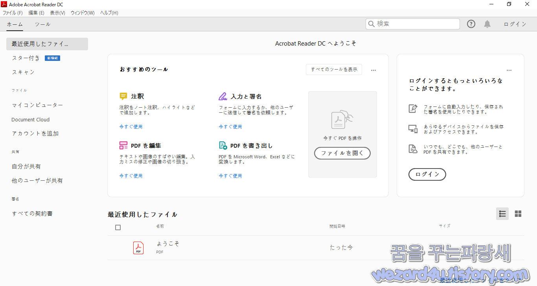Click 今すぐ使用 under PDF を編集

pyautogui.click(x=131, y=176)
